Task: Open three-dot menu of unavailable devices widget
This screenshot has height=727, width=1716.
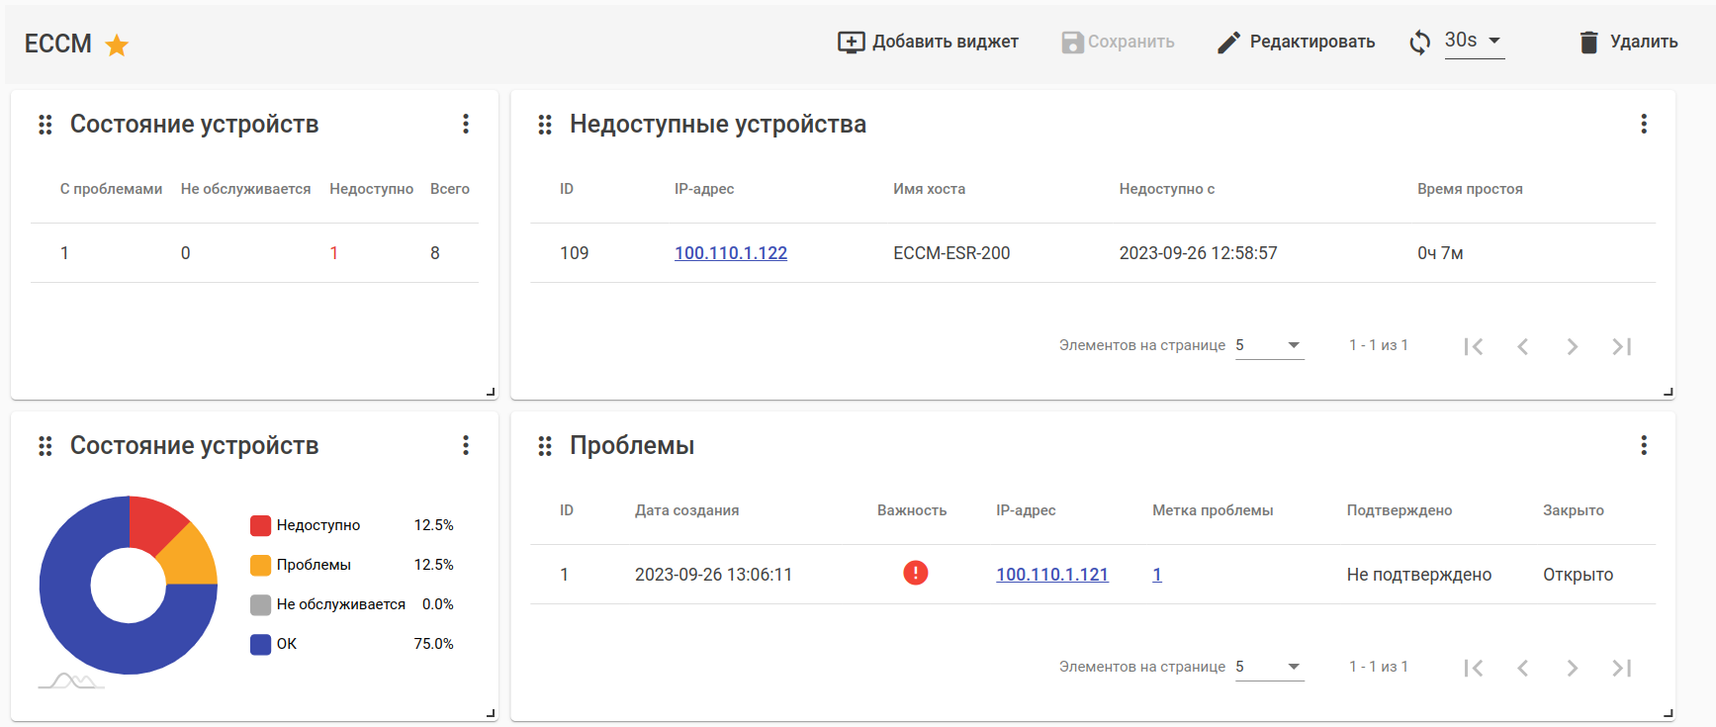Action: [x=1644, y=124]
